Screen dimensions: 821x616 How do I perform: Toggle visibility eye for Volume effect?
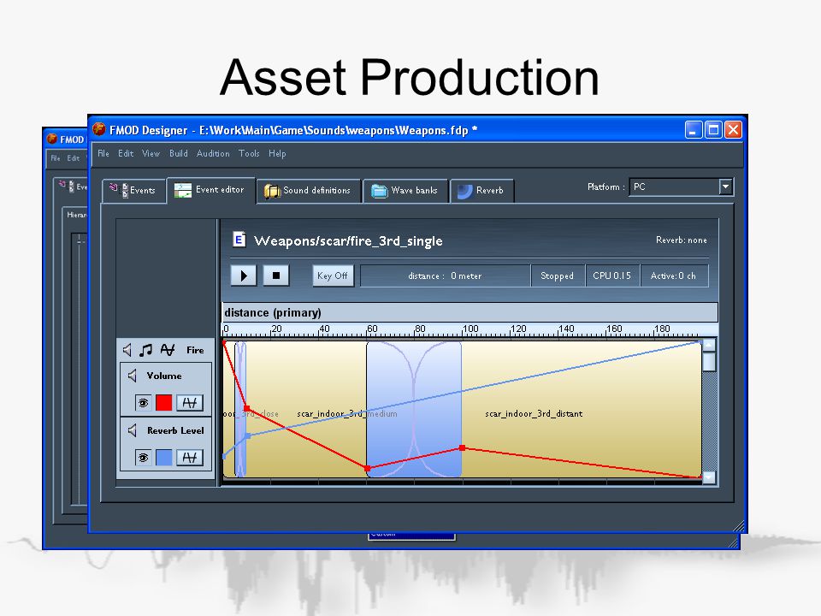[x=143, y=403]
